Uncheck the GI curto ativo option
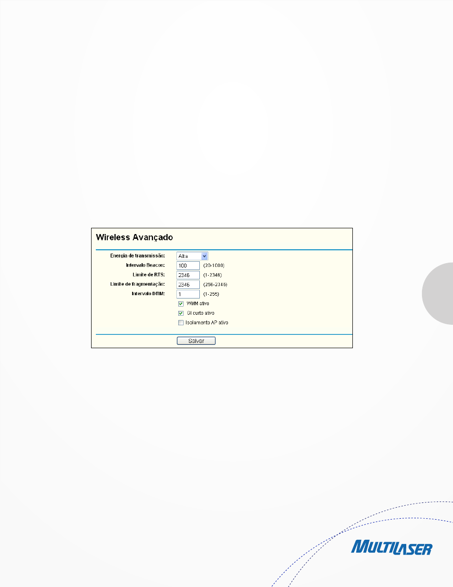The width and height of the screenshot is (453, 587). tap(181, 313)
